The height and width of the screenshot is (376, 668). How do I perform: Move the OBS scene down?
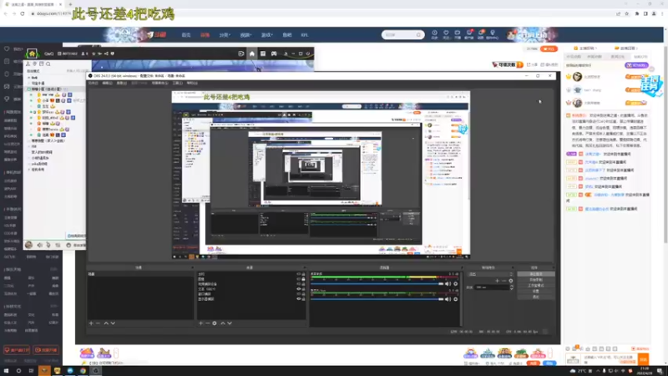coord(113,323)
